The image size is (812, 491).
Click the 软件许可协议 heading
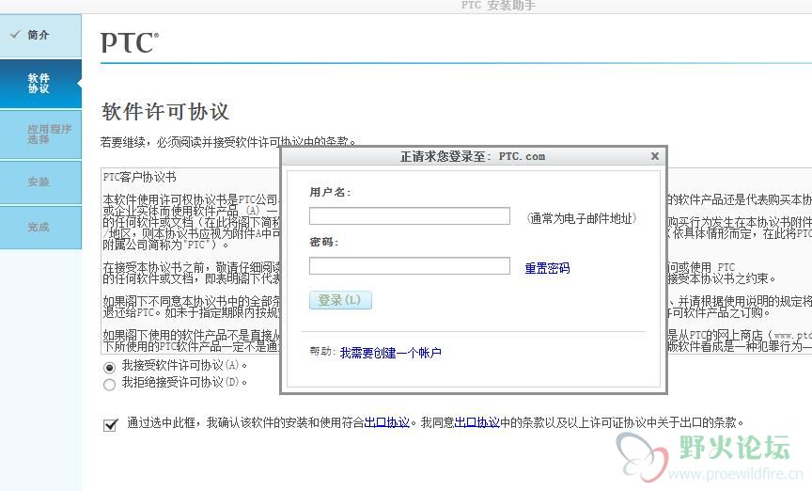click(165, 112)
